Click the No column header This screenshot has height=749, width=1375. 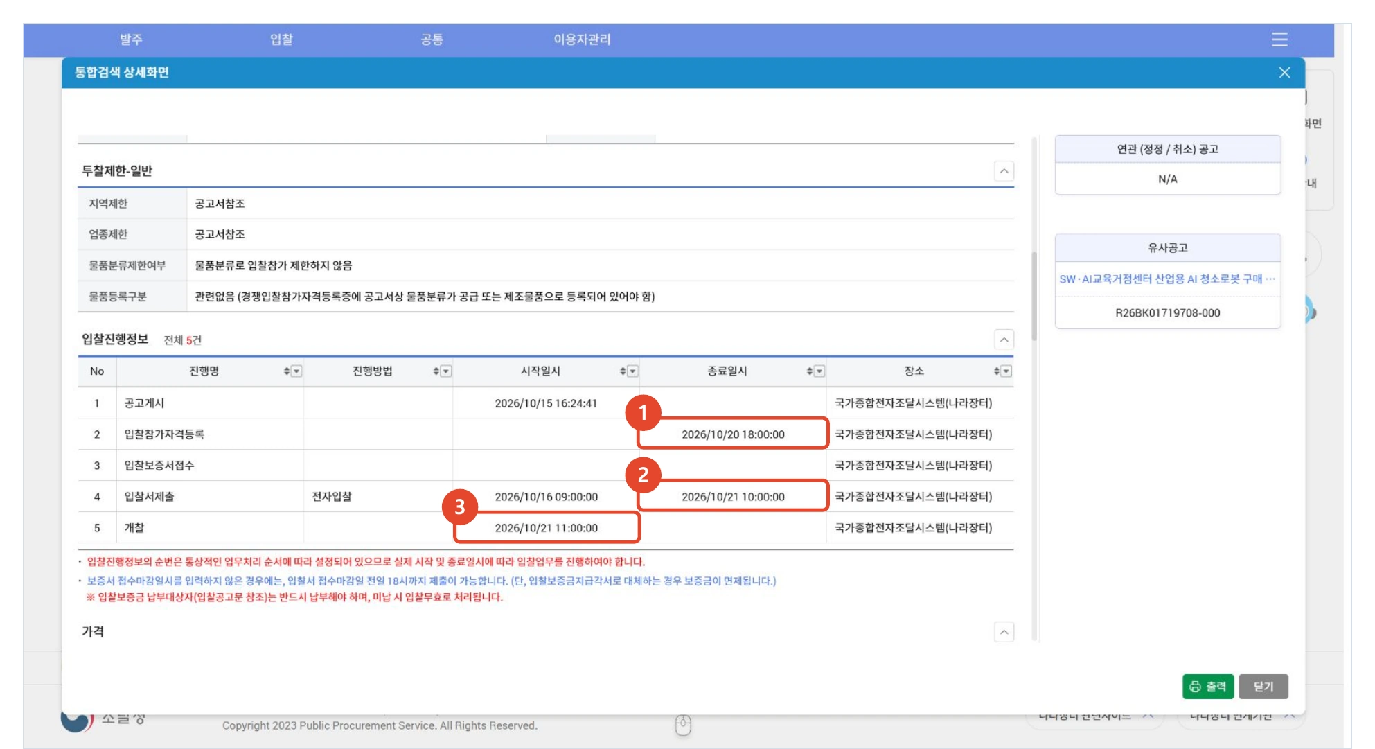tap(97, 371)
